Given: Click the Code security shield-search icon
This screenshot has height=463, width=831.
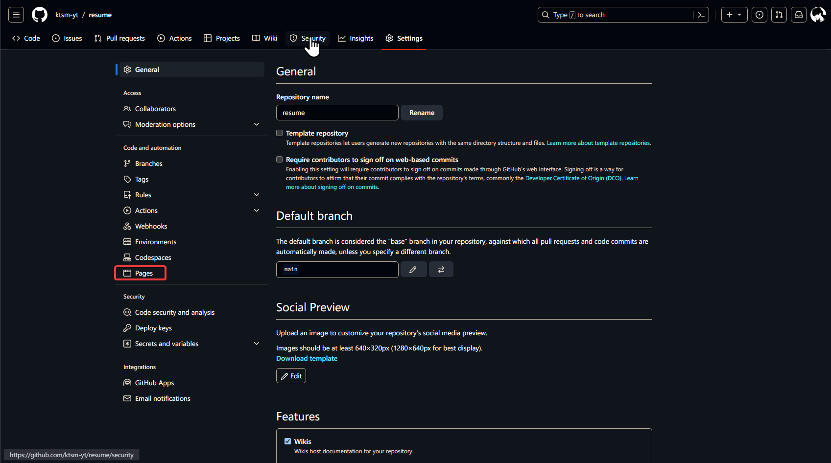Looking at the screenshot, I should (x=127, y=312).
